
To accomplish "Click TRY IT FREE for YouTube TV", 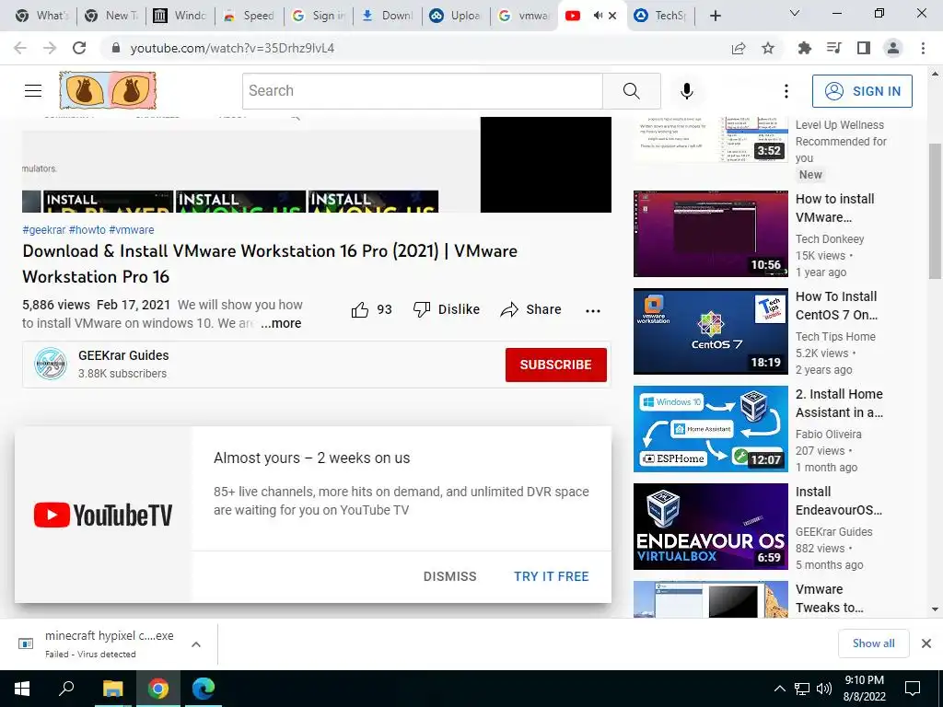I will coord(551,576).
